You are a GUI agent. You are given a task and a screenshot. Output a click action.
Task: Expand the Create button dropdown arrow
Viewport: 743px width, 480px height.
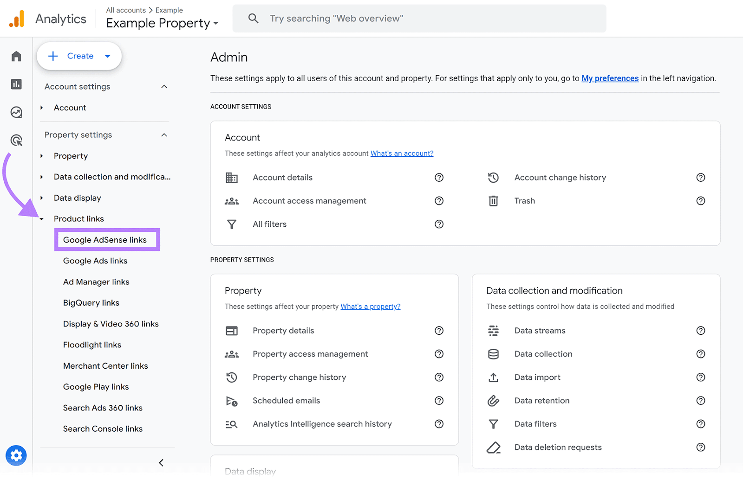108,56
